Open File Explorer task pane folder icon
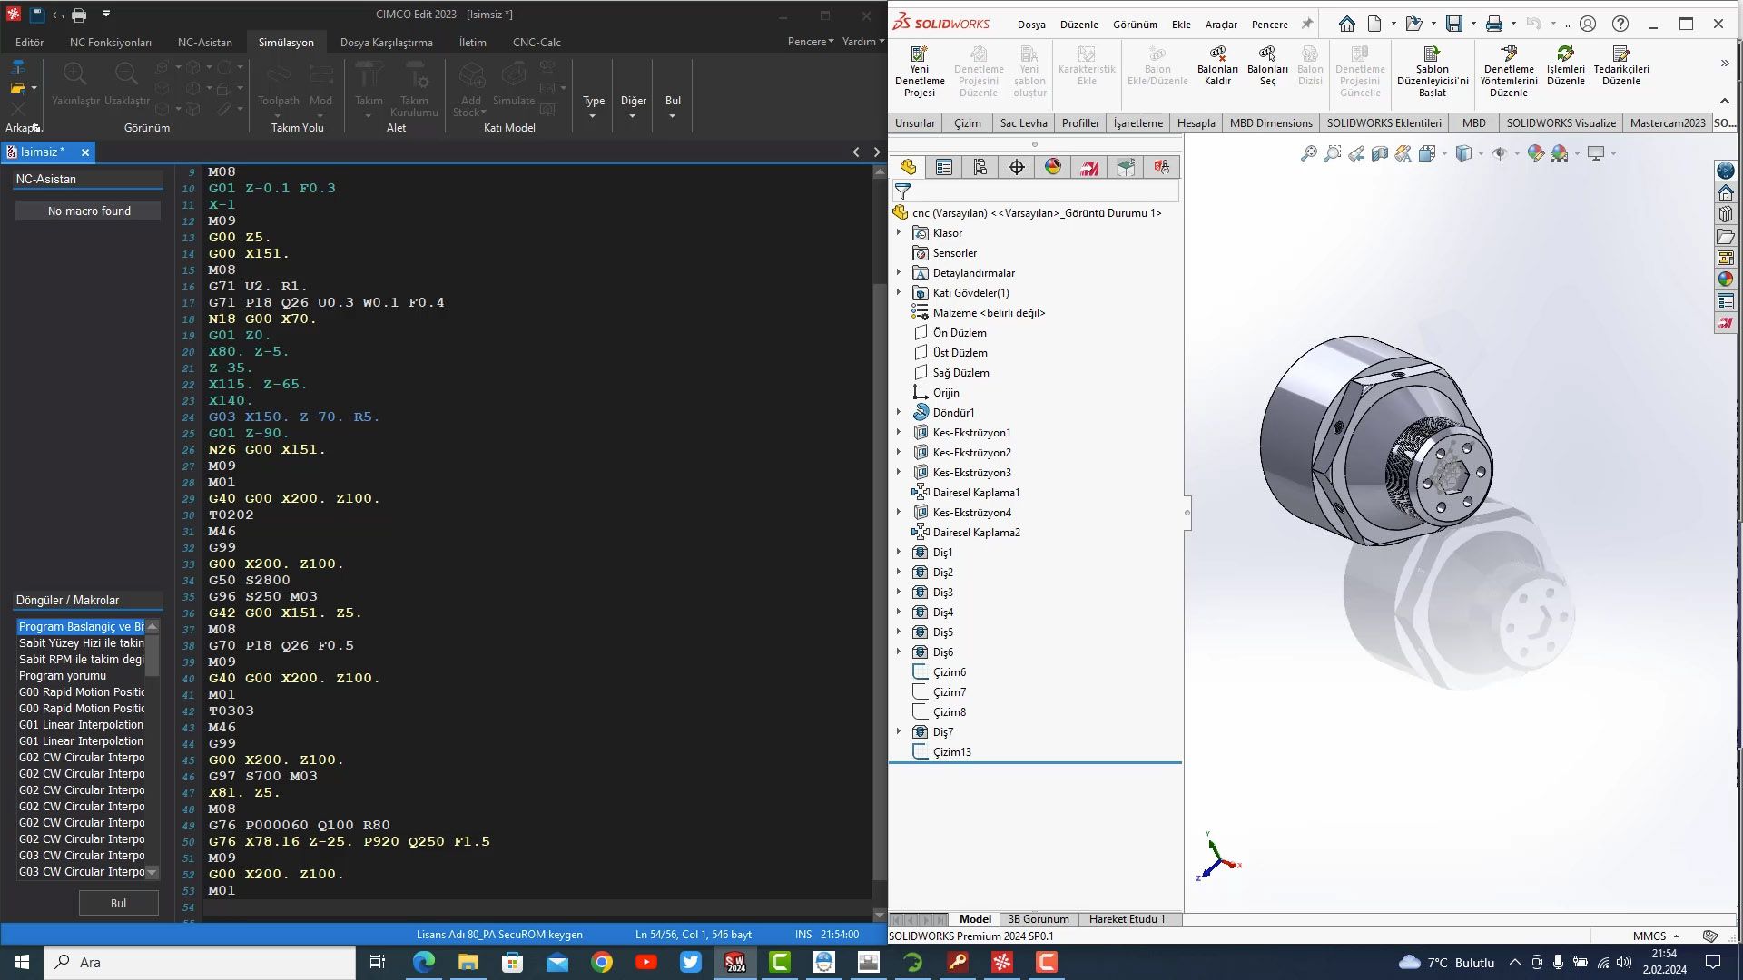The width and height of the screenshot is (1743, 980). pos(1726,236)
